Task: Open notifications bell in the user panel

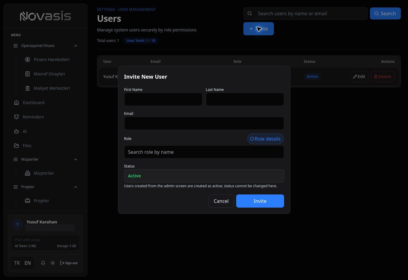Action: 43,263
